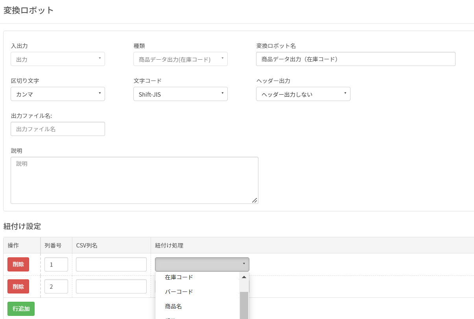Open the 文字コード dropdown showing Shift-JIS

click(x=181, y=94)
